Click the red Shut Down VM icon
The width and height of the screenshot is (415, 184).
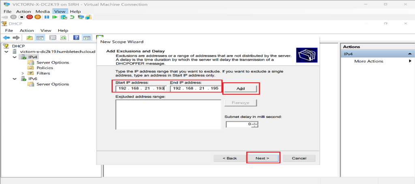(x=30, y=17)
